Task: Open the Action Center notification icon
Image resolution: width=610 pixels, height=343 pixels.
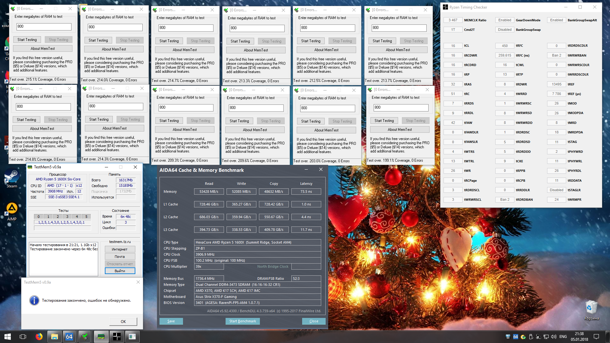Action: point(596,337)
